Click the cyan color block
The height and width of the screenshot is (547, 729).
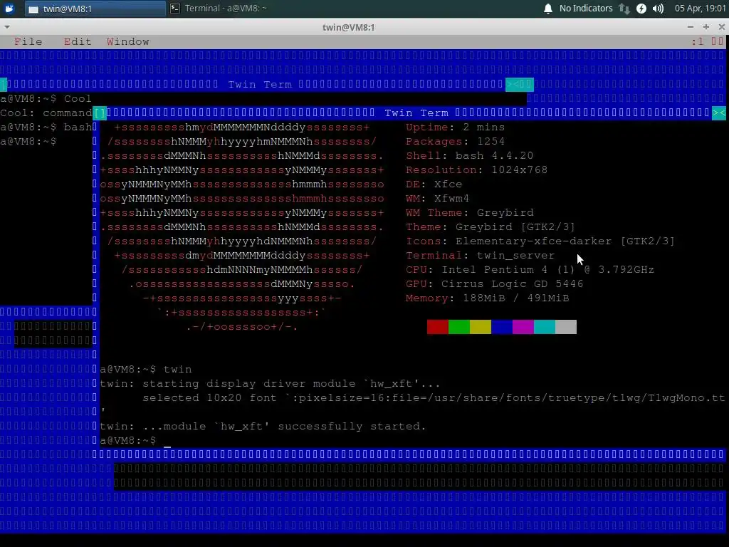545,327
